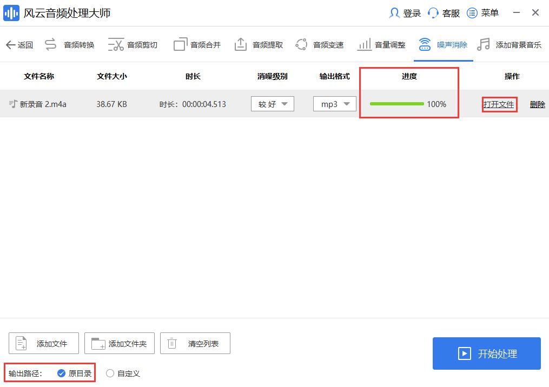The image size is (549, 387).
Task: Click the music file icon beside 新录音 2.m4a
Action: [x=13, y=104]
